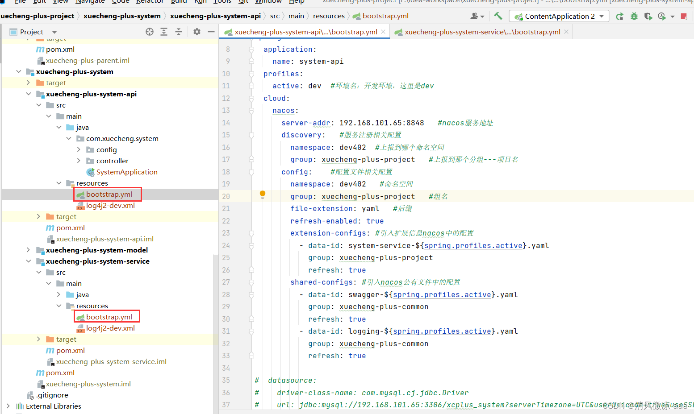Open Project panel settings gear

click(x=197, y=32)
